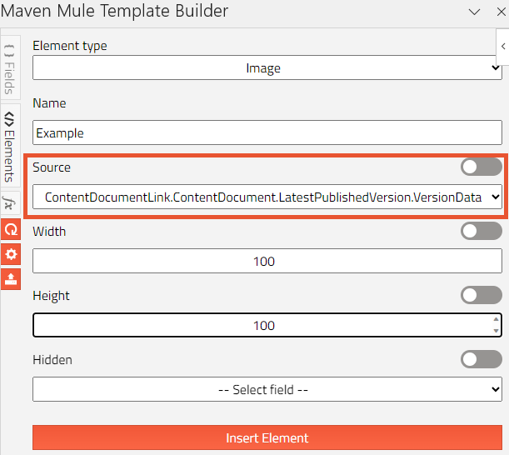This screenshot has width=509, height=455.
Task: Open the fx formulas tab
Action: 10,203
